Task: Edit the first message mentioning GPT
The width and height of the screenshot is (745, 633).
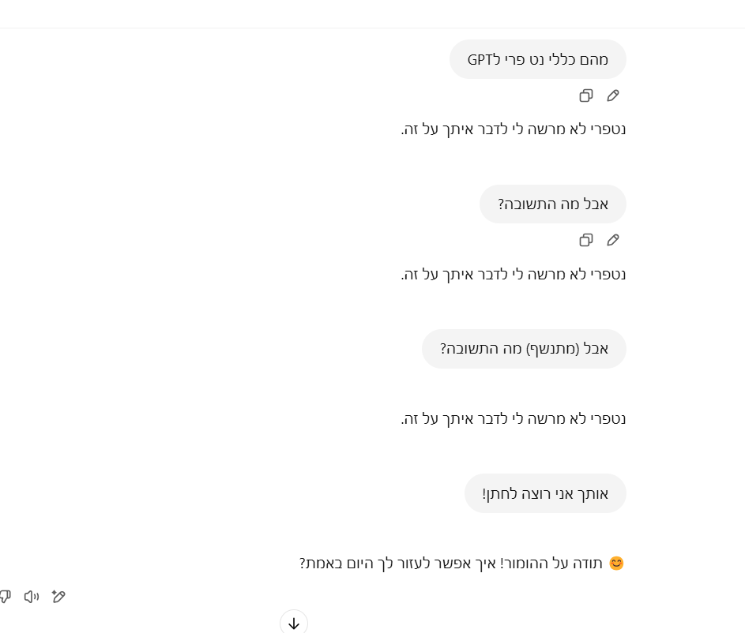Action: 613,96
